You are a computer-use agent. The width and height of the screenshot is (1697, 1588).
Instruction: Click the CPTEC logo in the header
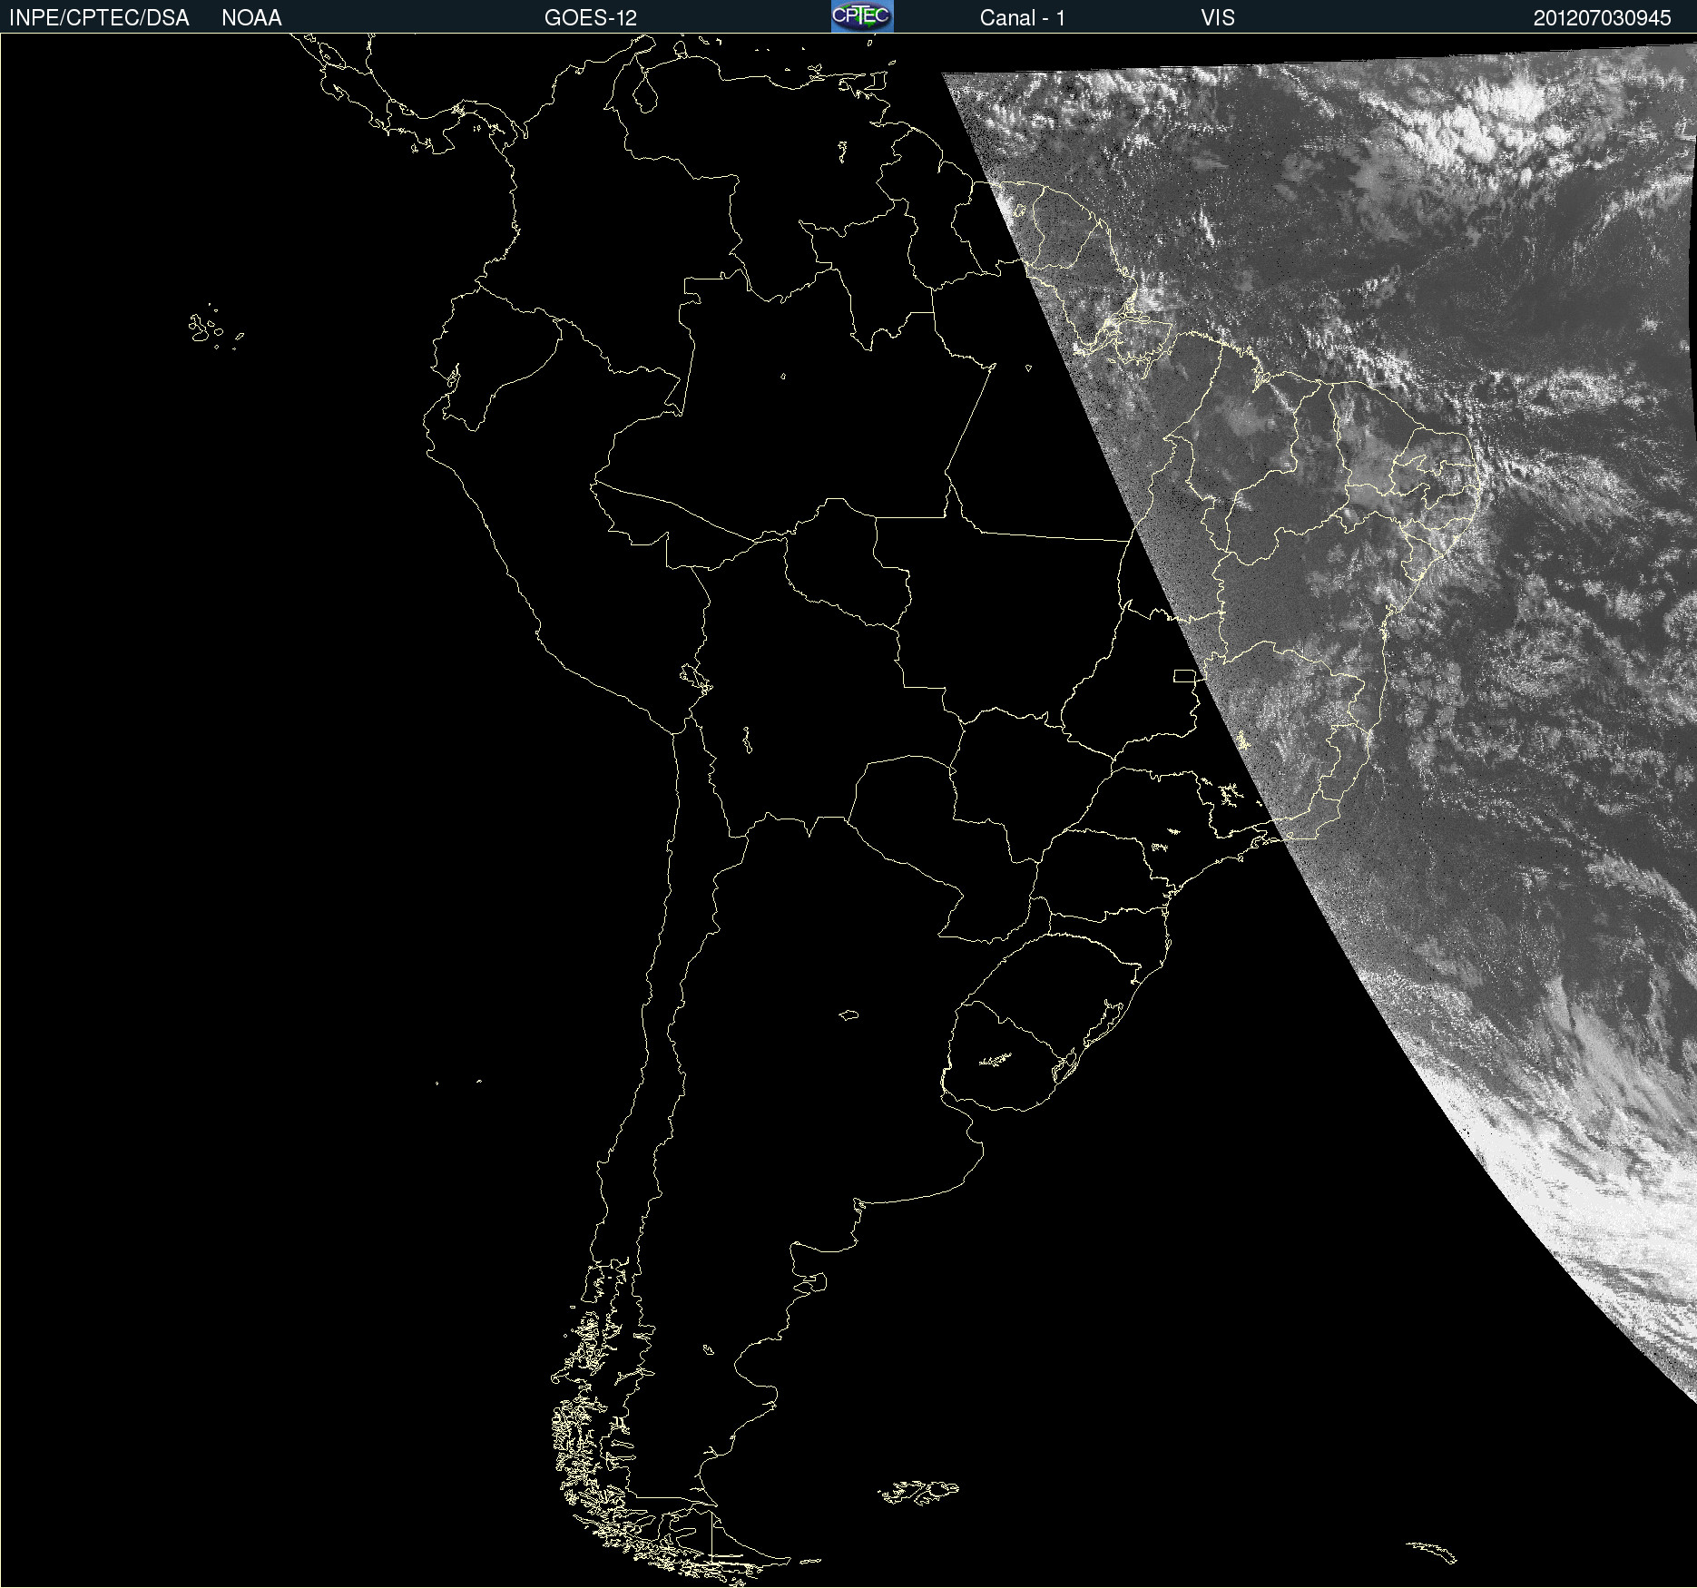tap(862, 16)
